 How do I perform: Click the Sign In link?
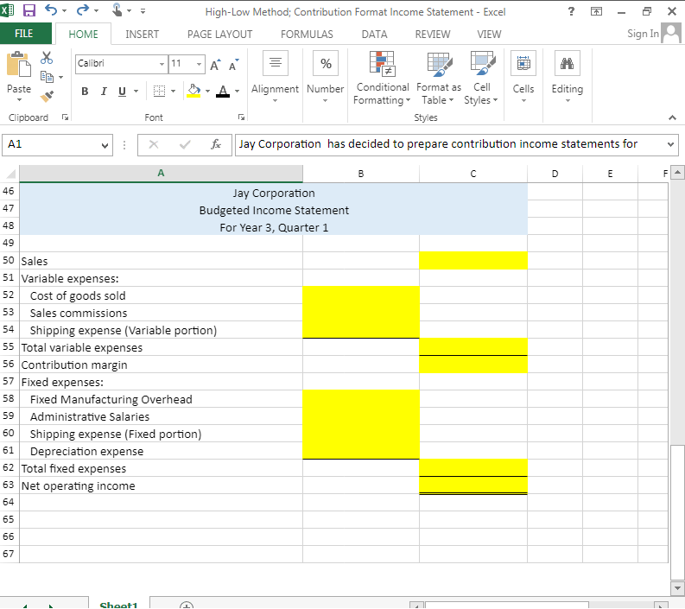tap(643, 34)
